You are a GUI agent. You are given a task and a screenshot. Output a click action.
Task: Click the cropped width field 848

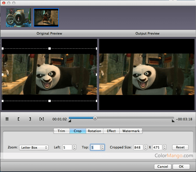click(x=138, y=147)
